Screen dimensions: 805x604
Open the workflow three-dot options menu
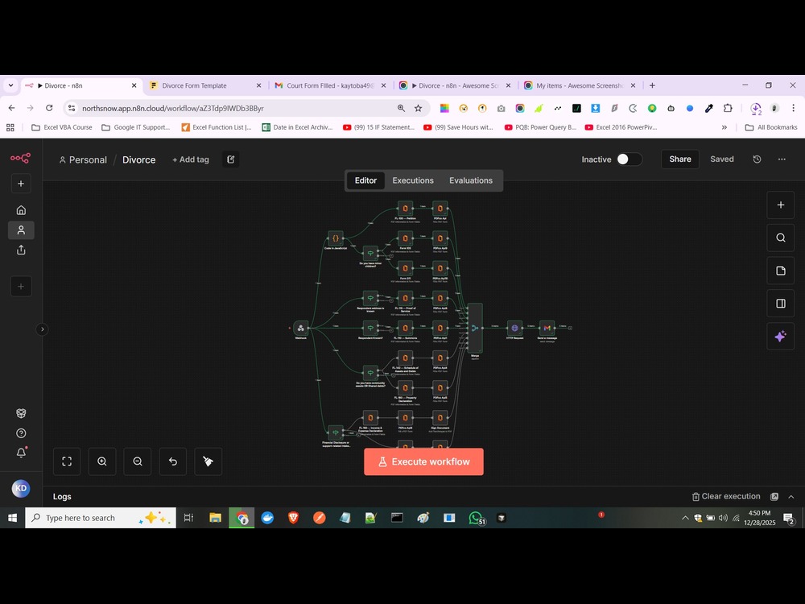pos(782,159)
